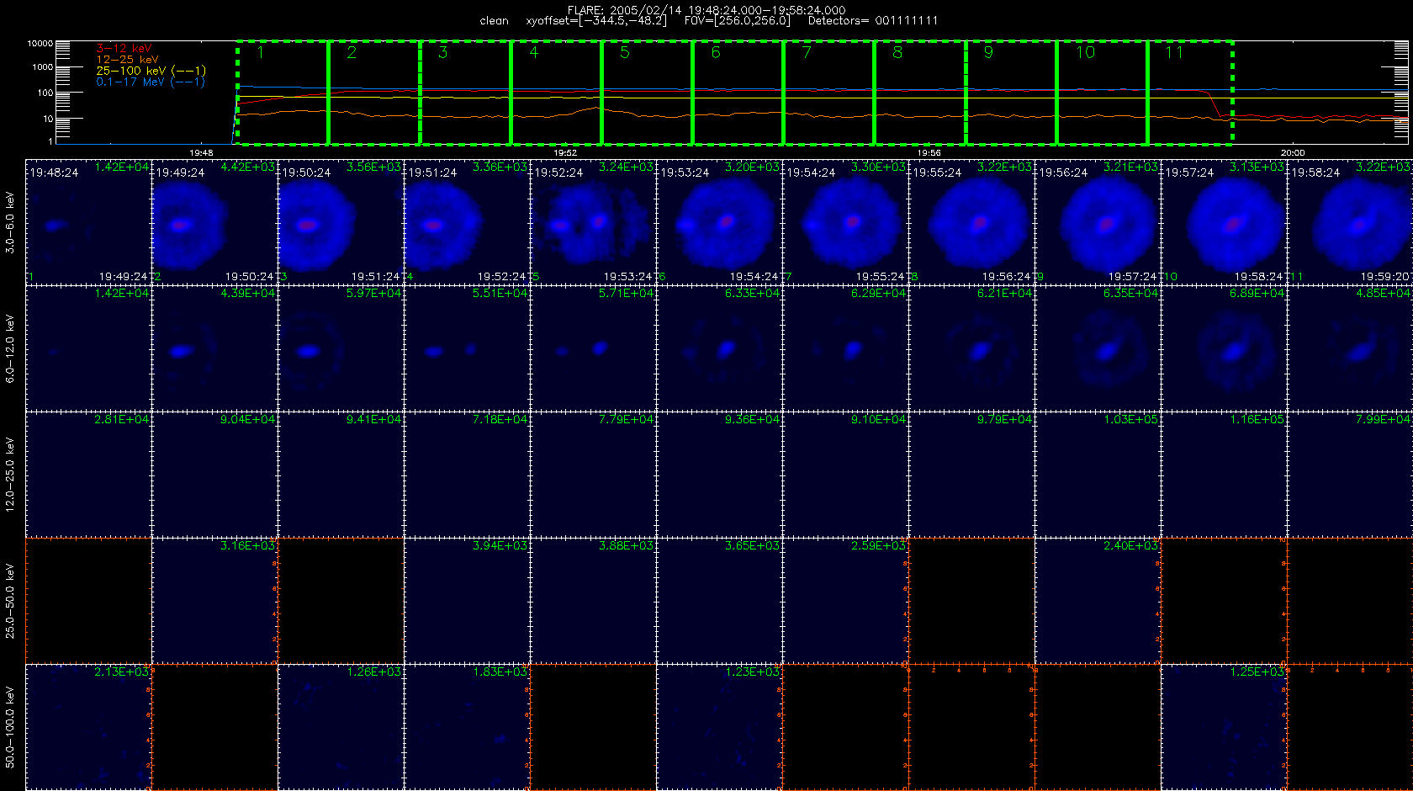
Task: Click the 3.16E+03 peak value text
Action: [x=248, y=545]
